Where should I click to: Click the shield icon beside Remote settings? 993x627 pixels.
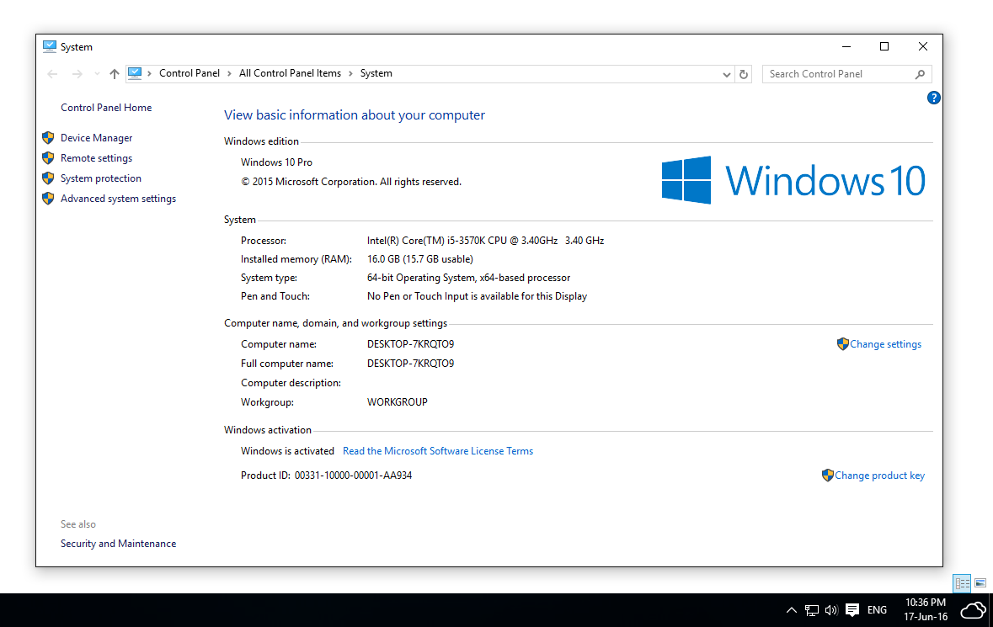[48, 158]
